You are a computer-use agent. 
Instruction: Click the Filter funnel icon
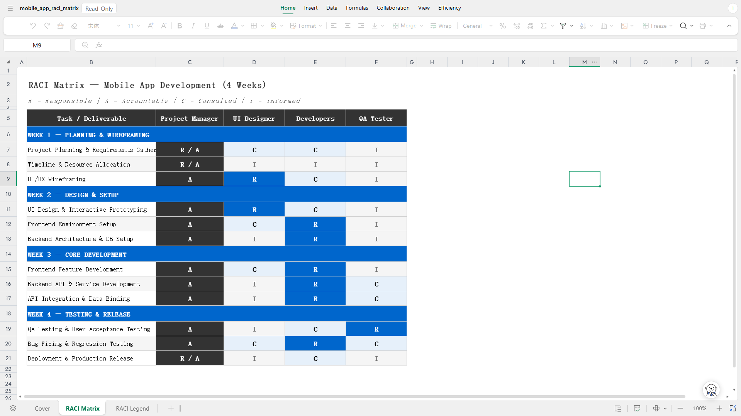click(x=563, y=26)
